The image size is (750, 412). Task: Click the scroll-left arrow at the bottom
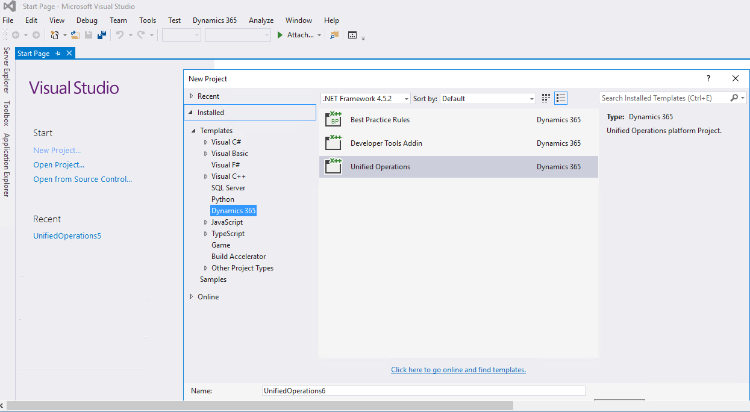[x=3, y=406]
